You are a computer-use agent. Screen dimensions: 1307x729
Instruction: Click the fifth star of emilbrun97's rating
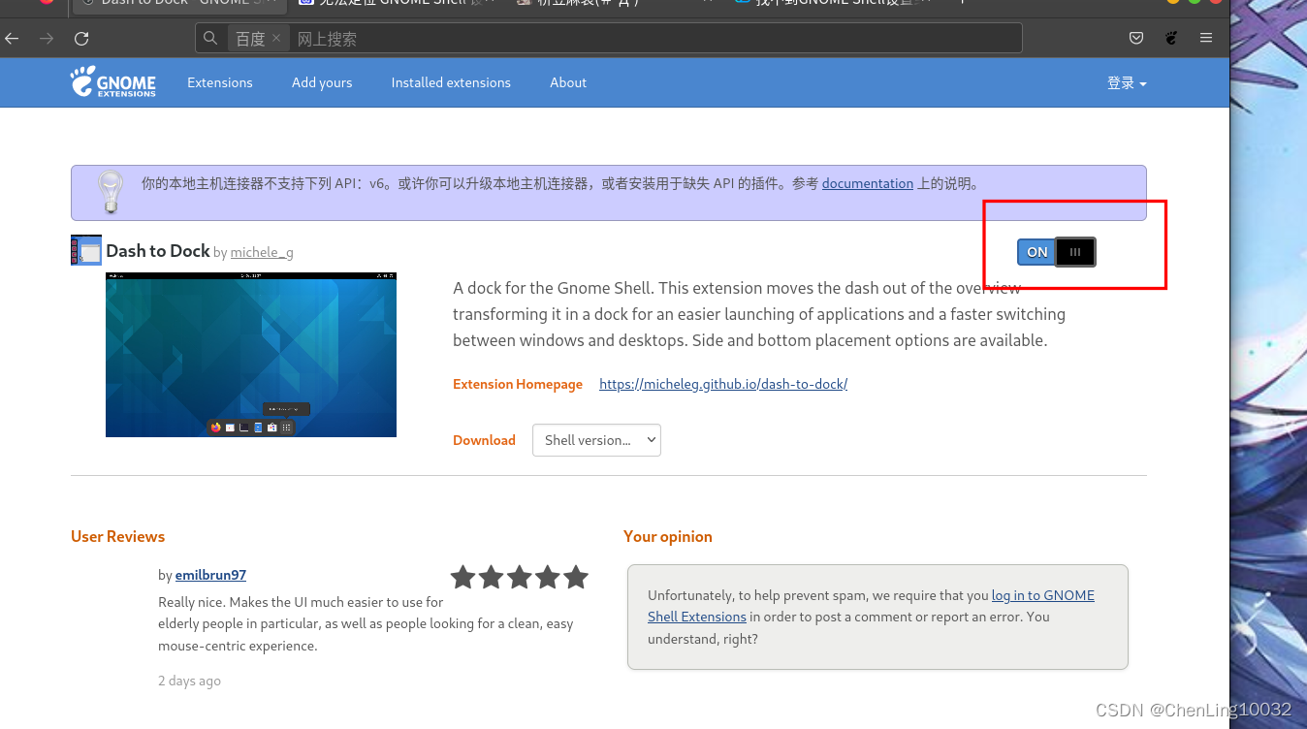[x=576, y=577]
